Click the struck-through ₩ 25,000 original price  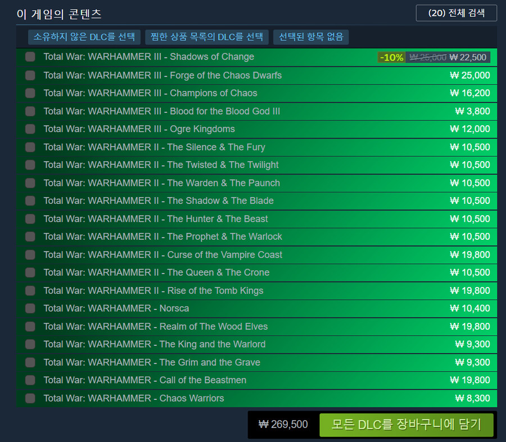tap(428, 57)
